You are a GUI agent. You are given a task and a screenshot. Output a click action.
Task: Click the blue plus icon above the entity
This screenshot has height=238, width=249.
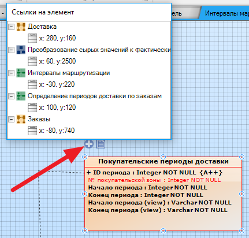coord(89,144)
